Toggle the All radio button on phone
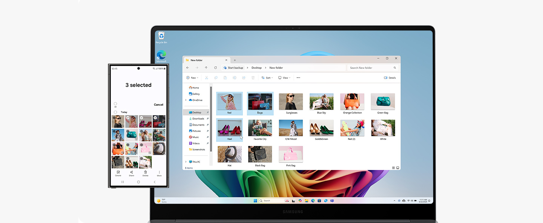Screen dimensions: 543x223 click(x=115, y=104)
